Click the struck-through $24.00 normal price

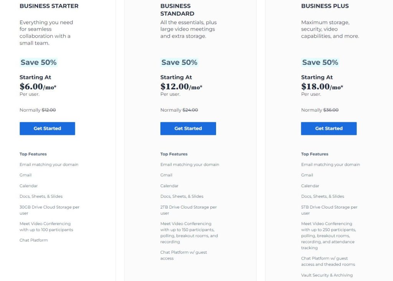[x=190, y=110]
